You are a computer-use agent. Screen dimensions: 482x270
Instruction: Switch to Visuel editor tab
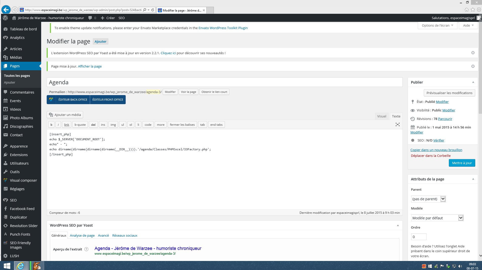382,116
